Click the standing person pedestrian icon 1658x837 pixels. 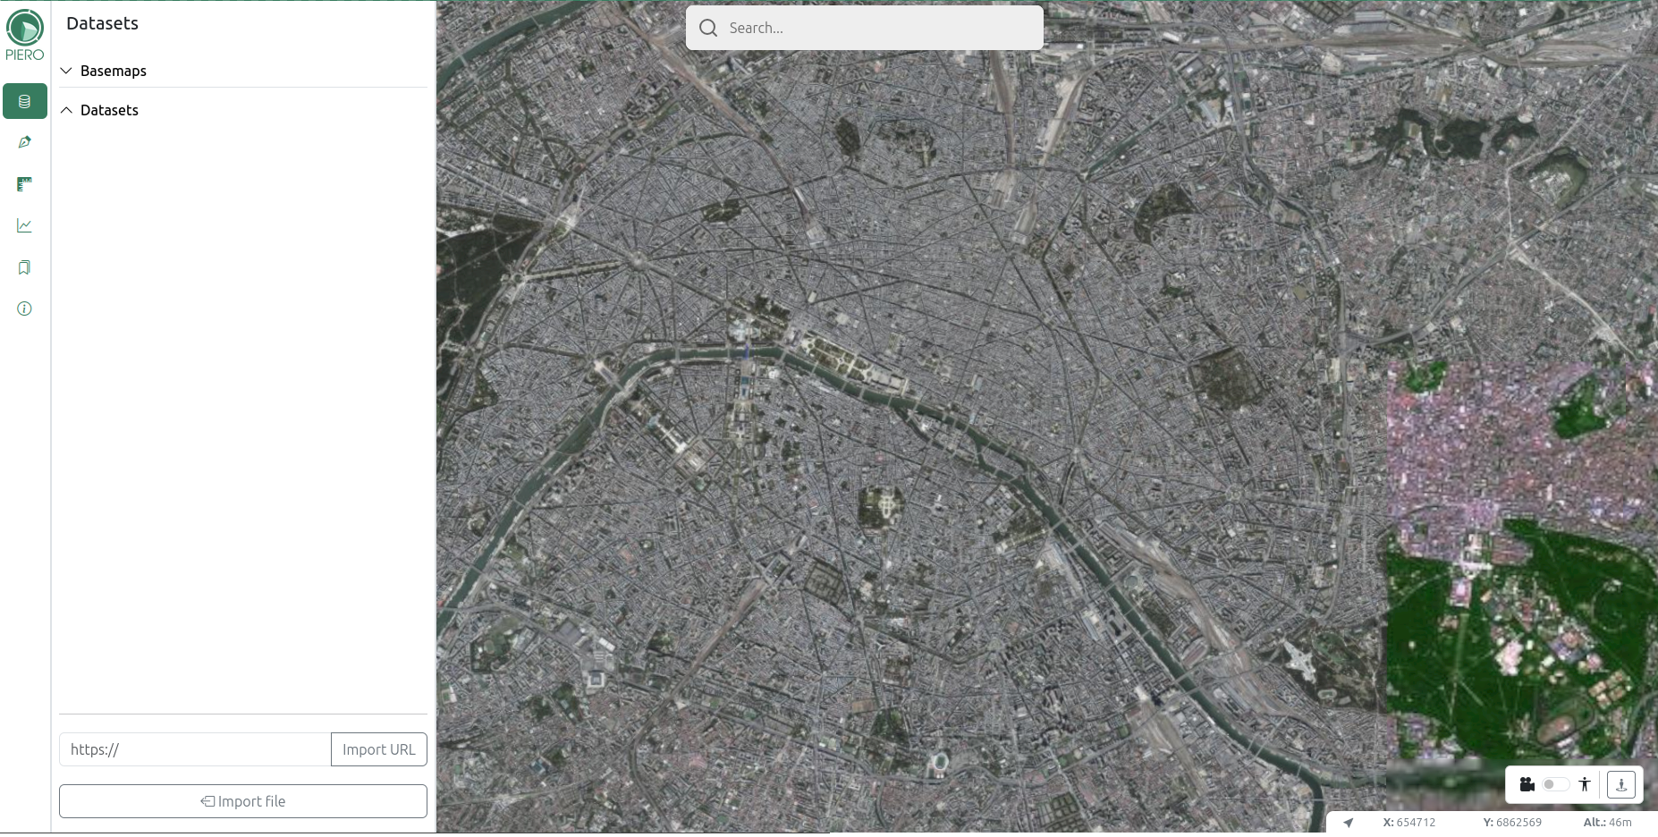[1585, 784]
